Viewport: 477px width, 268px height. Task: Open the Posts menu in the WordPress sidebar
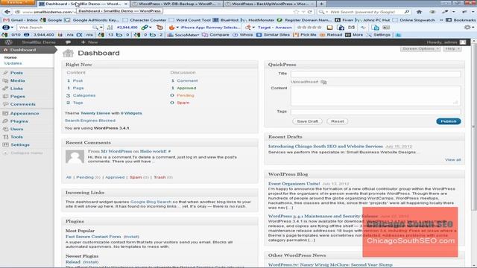pyautogui.click(x=16, y=73)
